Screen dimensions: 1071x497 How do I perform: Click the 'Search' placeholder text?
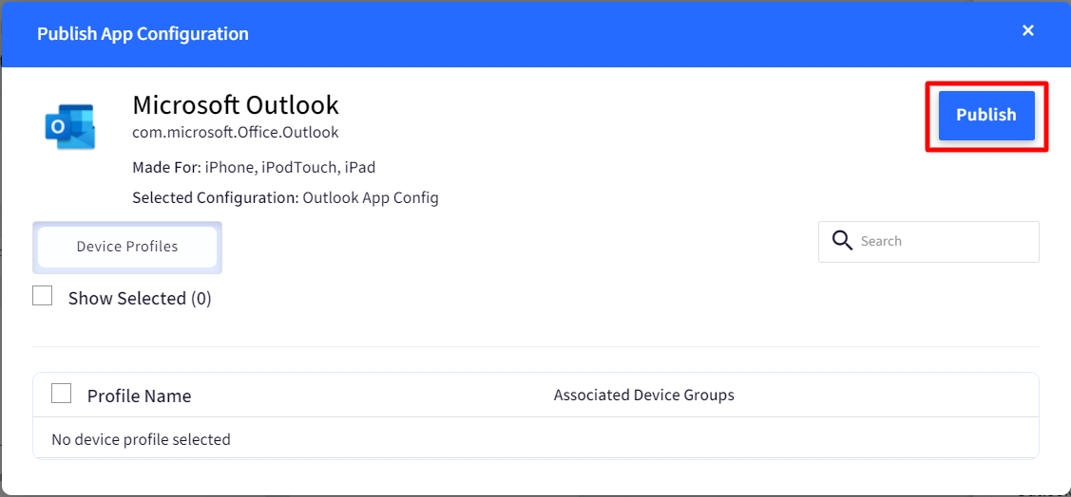(x=881, y=241)
